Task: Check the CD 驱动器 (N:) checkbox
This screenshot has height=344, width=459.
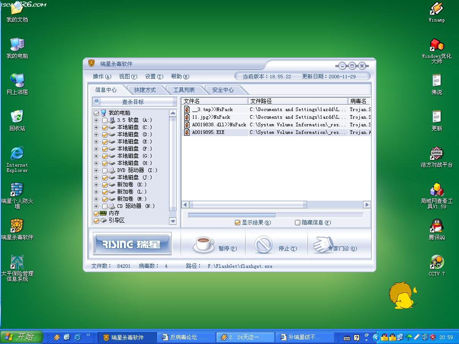Action: pyautogui.click(x=105, y=206)
